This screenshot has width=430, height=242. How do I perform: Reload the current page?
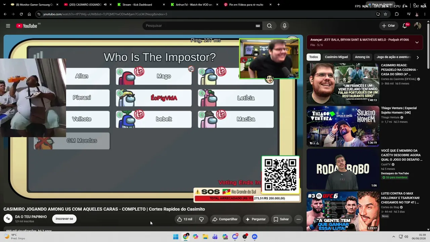pyautogui.click(x=21, y=14)
